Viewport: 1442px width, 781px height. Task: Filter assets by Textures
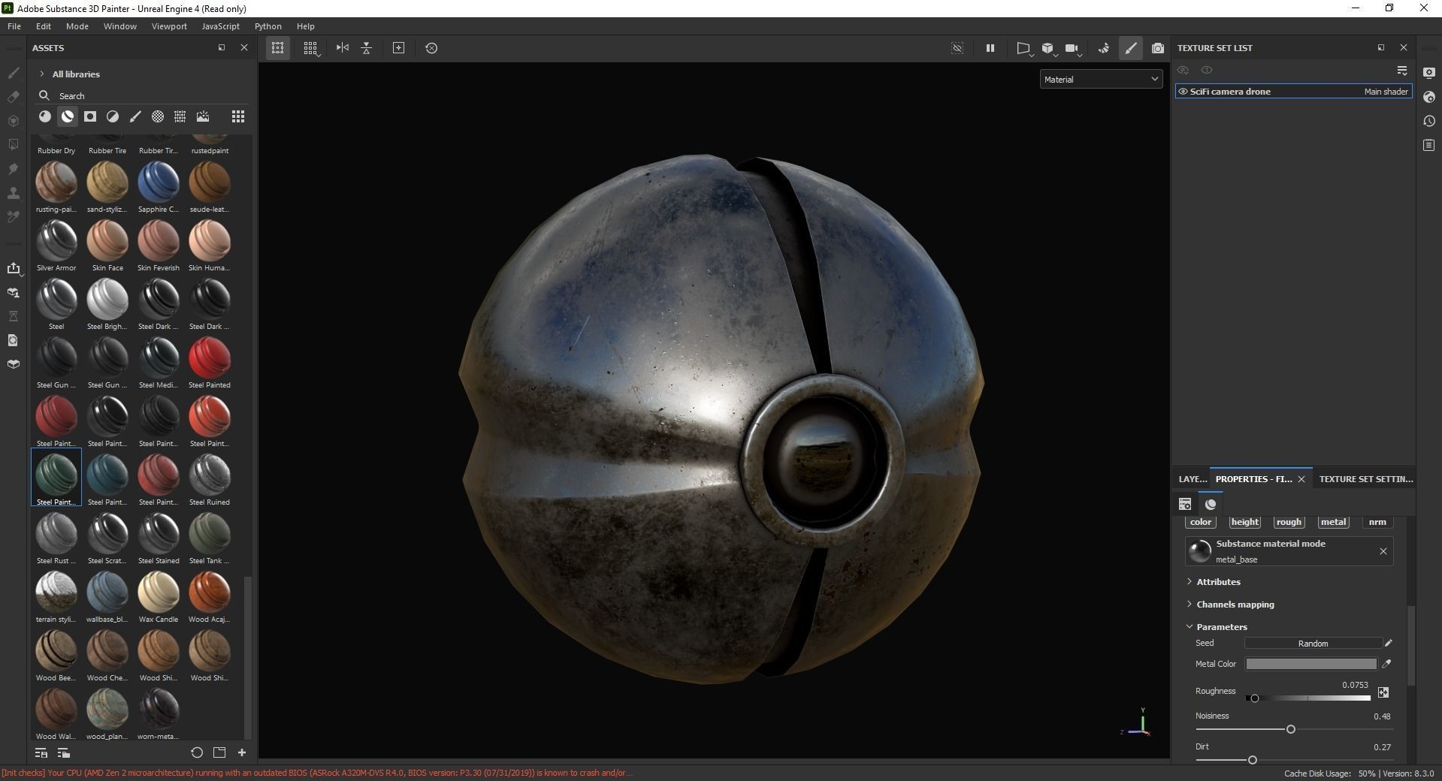point(180,116)
